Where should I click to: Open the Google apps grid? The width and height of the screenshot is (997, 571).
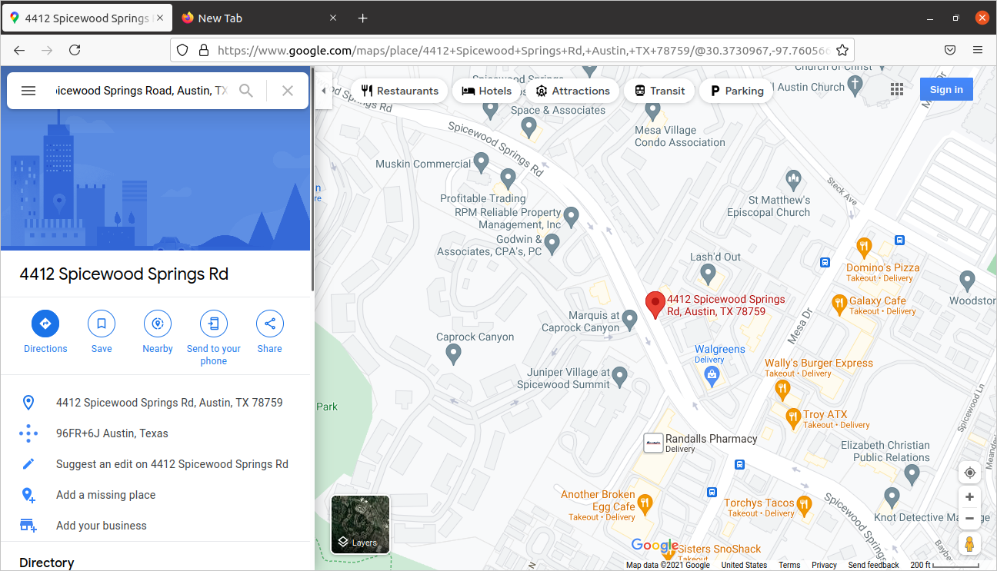click(x=897, y=90)
